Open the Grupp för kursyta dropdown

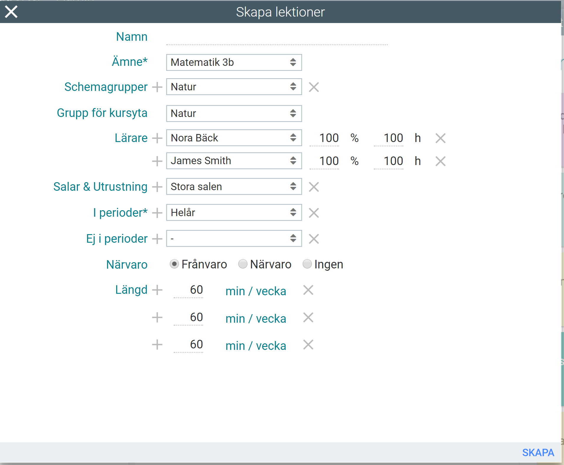coord(234,113)
